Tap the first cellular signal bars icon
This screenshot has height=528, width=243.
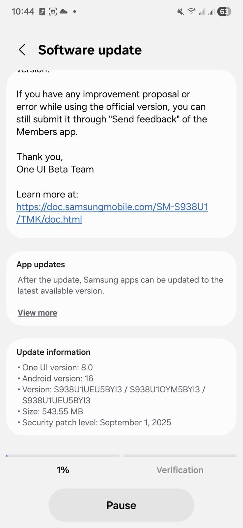tap(202, 12)
